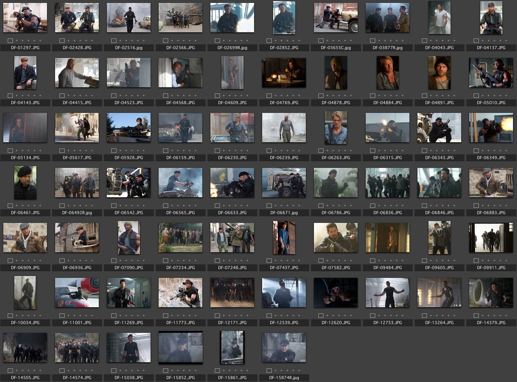Select the DF-03655C.jpg thumbnail
This screenshot has height=382, width=517.
pos(336,18)
